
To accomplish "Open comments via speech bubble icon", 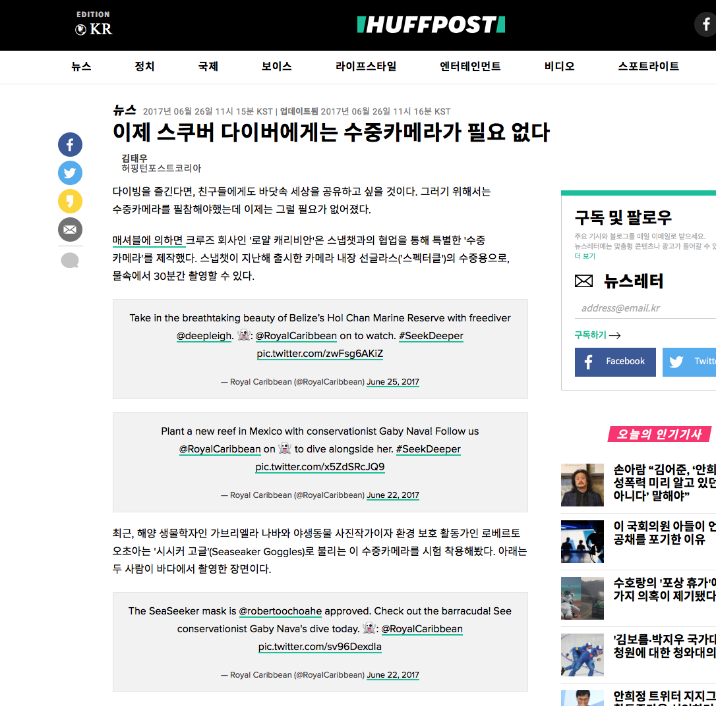I will (x=70, y=260).
